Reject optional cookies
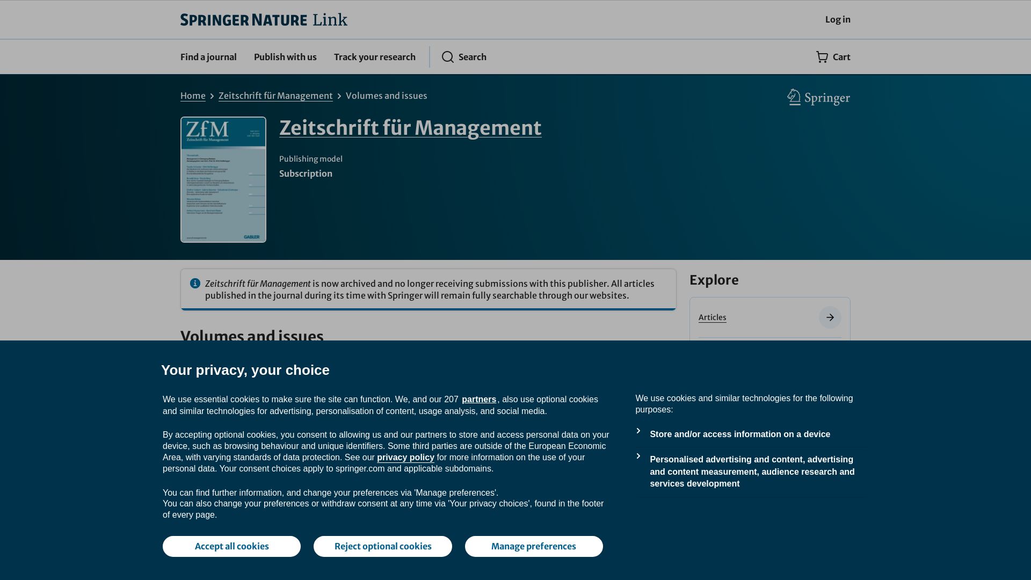Image resolution: width=1031 pixels, height=580 pixels. [383, 546]
